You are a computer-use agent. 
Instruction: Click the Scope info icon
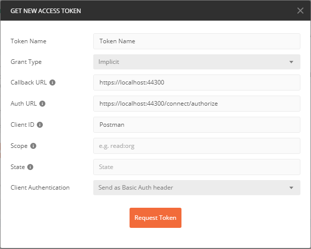point(33,146)
